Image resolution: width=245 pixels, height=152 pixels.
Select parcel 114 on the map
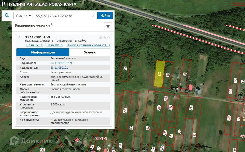point(42,150)
